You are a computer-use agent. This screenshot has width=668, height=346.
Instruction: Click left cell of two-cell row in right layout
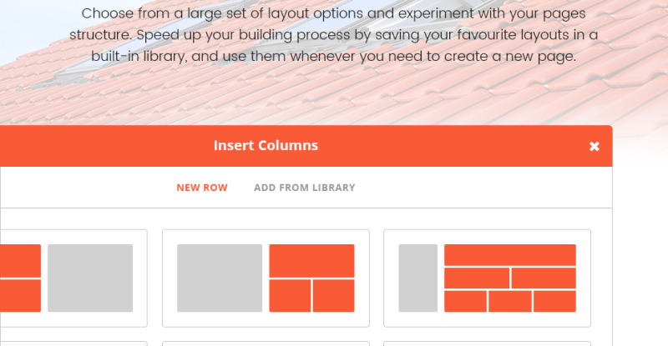tap(476, 278)
